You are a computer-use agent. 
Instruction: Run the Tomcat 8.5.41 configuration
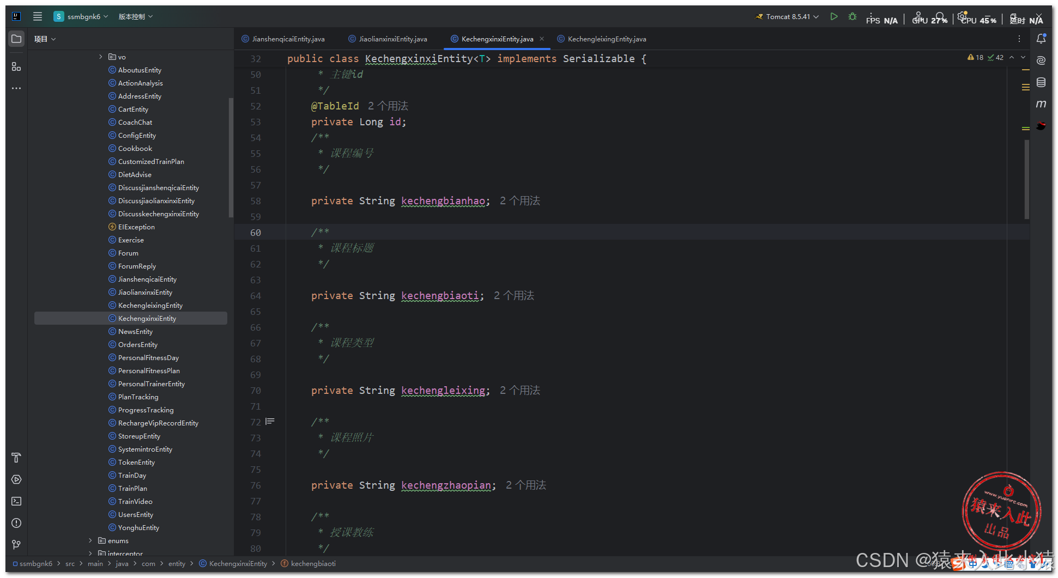click(834, 16)
